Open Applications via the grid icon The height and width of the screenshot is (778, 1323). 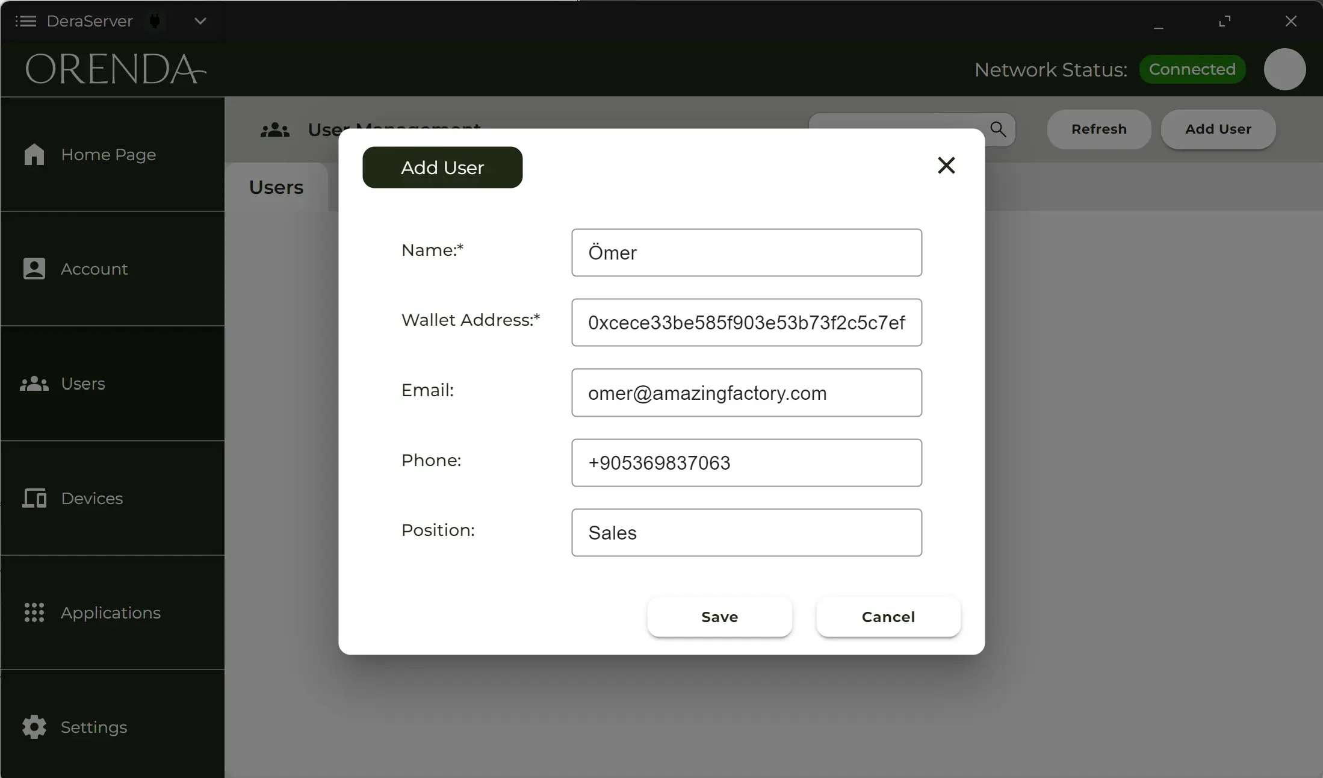pos(34,612)
